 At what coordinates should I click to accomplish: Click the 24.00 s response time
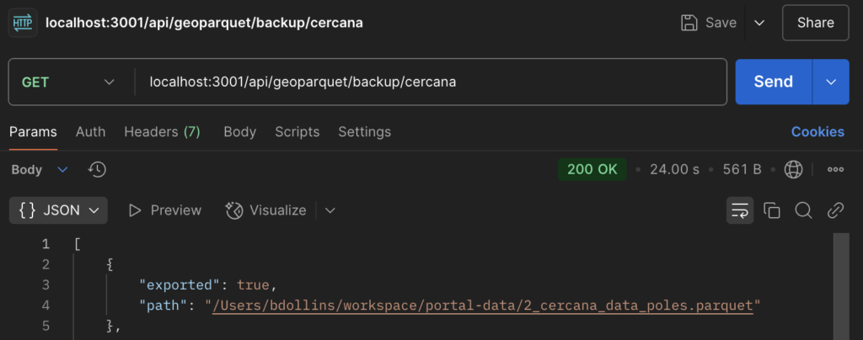pos(675,170)
